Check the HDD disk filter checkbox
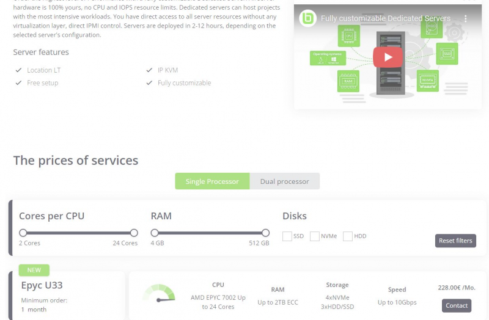The image size is (489, 320). (347, 236)
